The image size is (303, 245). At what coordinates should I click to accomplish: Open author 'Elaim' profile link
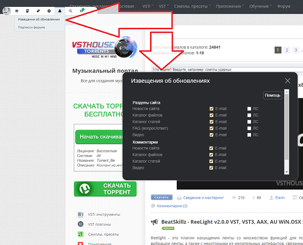(x=280, y=198)
